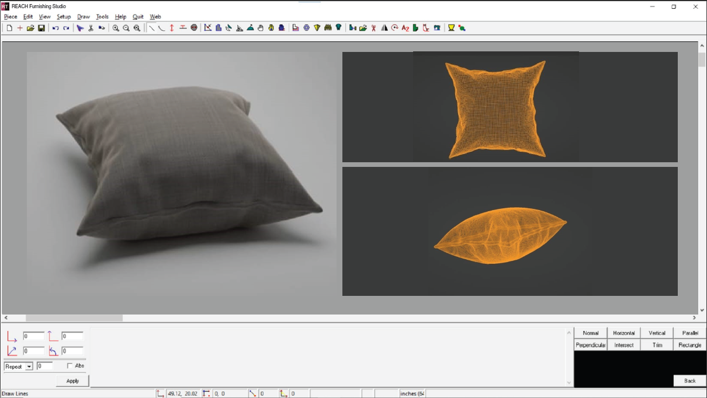The height and width of the screenshot is (398, 707).
Task: Click the Apply button
Action: tap(72, 380)
